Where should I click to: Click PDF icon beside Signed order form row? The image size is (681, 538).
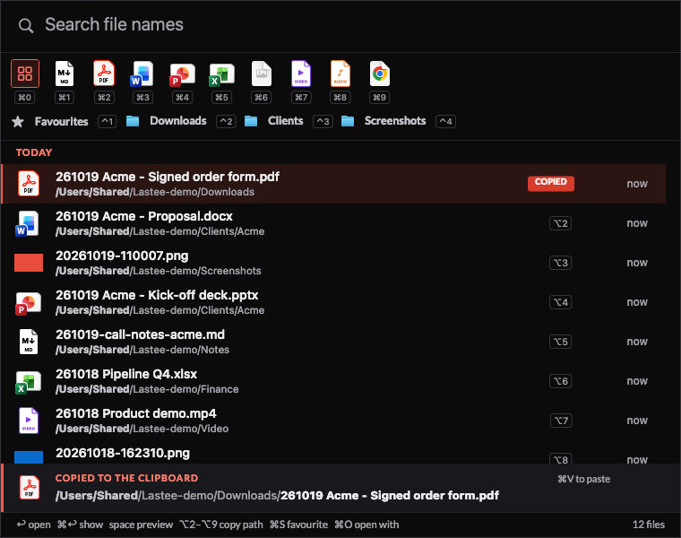tap(29, 184)
